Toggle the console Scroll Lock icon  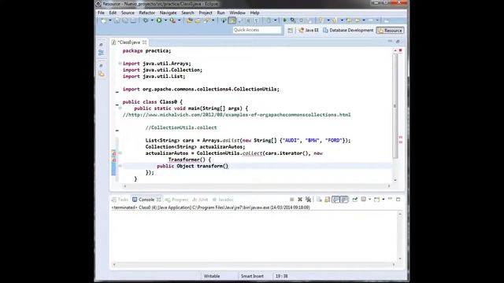click(327, 200)
